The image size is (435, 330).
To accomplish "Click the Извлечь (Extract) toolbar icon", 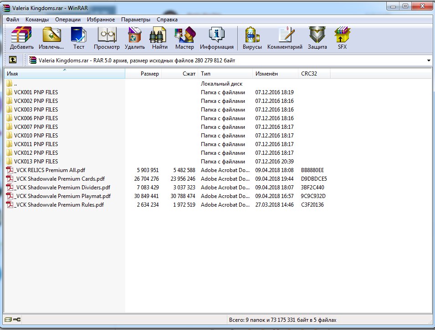I will click(51, 35).
